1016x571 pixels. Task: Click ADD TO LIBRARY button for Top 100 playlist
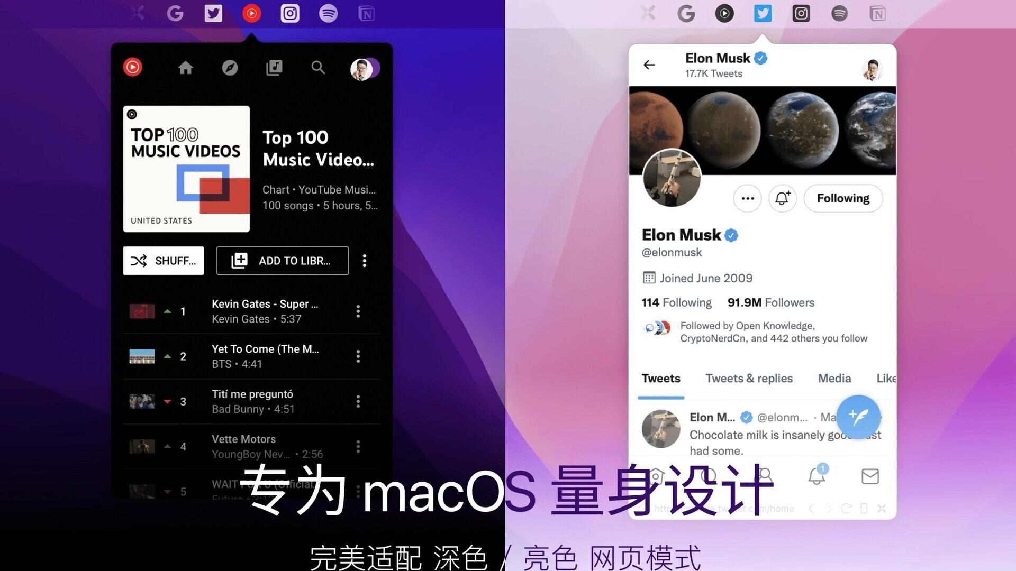pyautogui.click(x=282, y=261)
